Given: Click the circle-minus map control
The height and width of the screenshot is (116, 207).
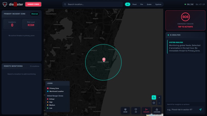Looking at the screenshot, I should (154, 103).
